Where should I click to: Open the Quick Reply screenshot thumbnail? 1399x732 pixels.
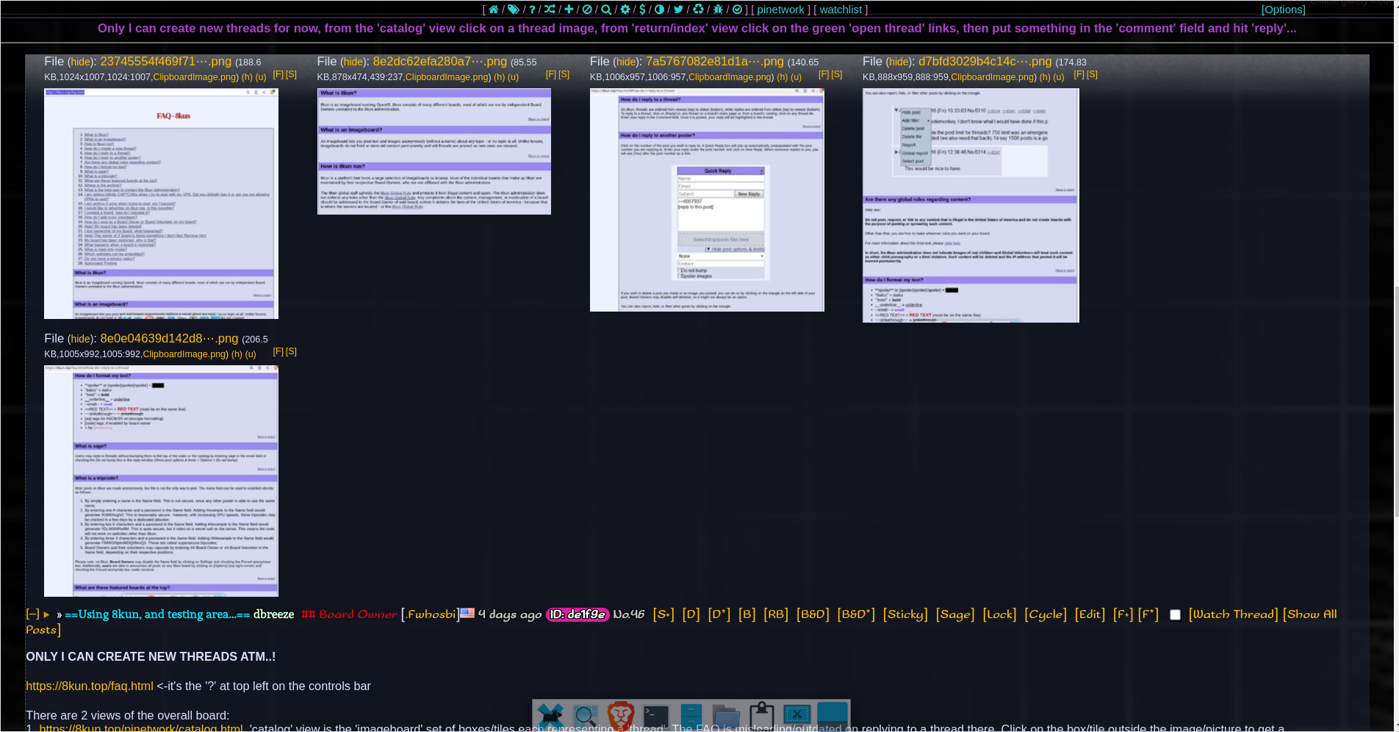coord(707,200)
